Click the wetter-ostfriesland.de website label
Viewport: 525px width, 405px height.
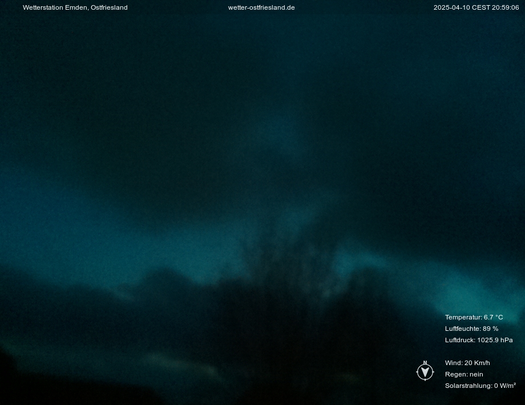click(x=261, y=7)
